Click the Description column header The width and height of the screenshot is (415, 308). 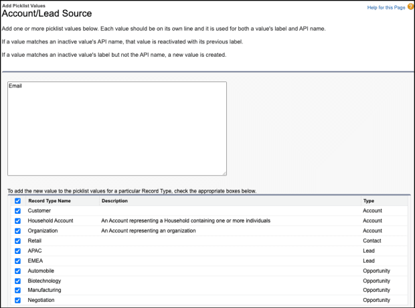point(114,200)
